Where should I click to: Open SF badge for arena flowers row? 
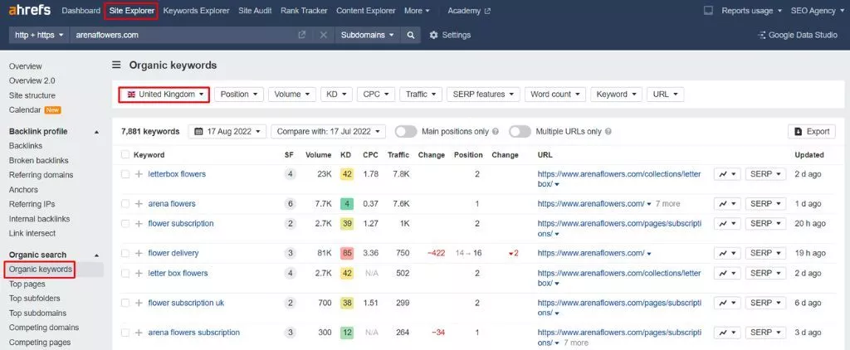291,204
